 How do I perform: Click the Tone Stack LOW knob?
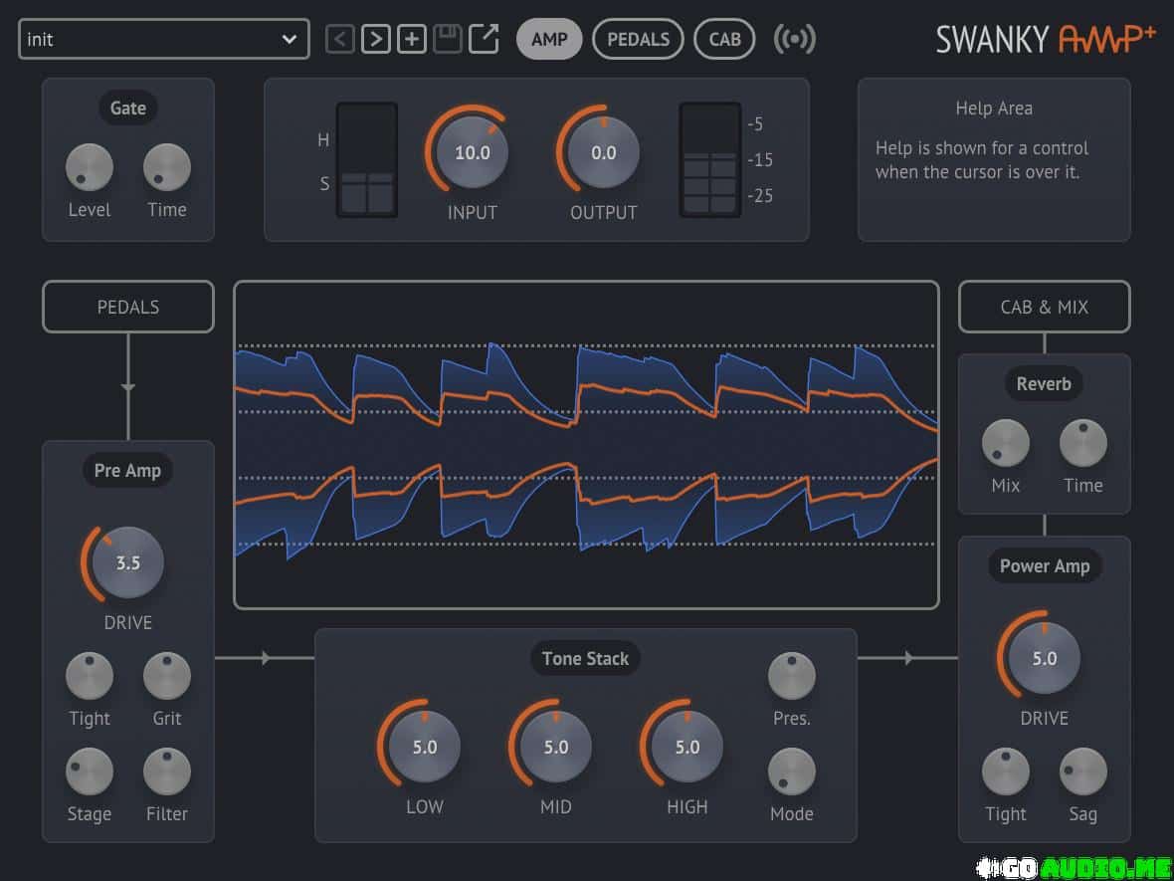click(425, 747)
